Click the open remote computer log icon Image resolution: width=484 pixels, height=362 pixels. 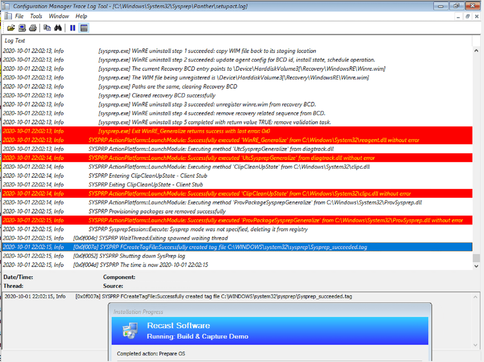tap(22, 28)
